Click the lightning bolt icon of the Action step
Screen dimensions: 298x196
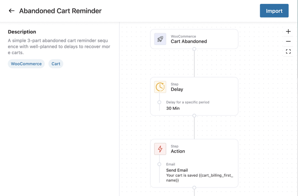pos(160,149)
